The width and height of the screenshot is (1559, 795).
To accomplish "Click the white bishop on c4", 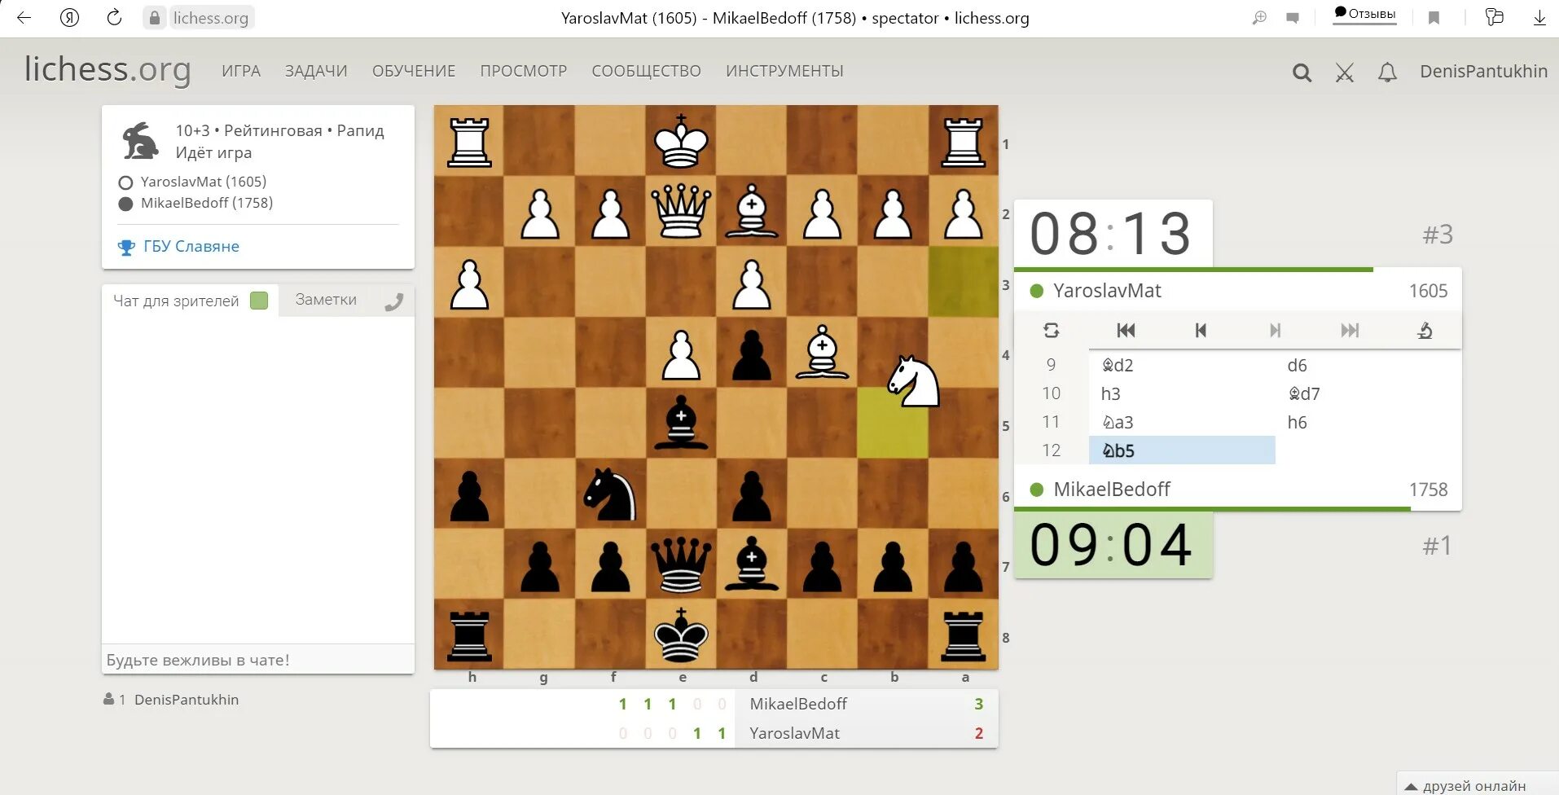I will (822, 352).
